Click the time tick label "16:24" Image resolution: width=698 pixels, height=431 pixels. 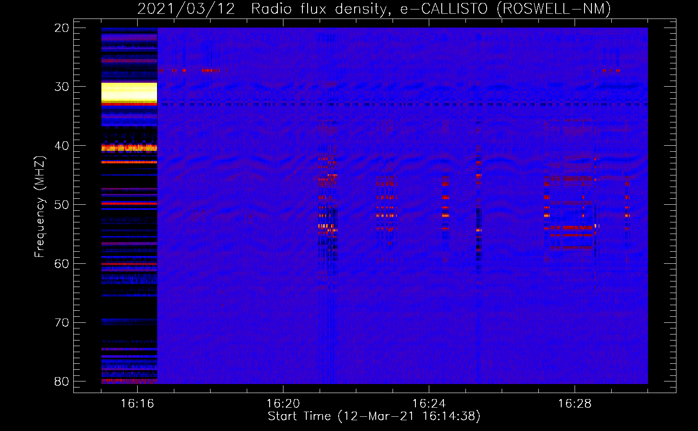click(429, 404)
